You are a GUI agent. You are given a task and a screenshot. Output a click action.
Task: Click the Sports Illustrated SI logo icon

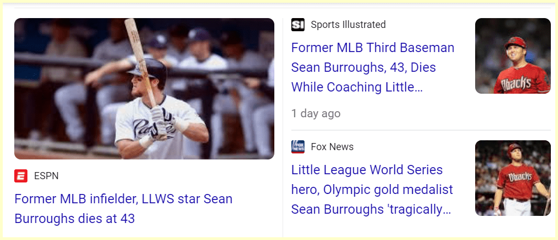point(298,25)
